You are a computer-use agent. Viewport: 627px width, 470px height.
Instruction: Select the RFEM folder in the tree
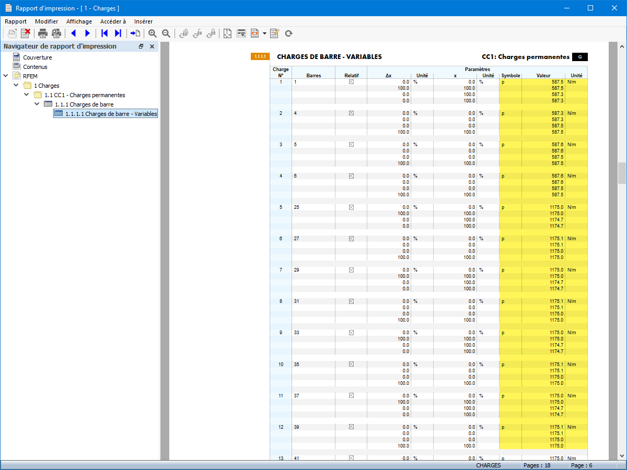click(x=30, y=76)
